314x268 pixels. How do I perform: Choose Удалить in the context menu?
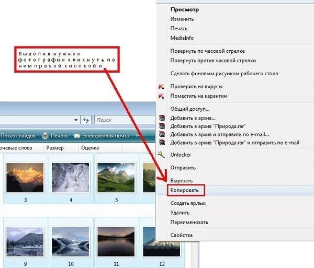click(180, 213)
